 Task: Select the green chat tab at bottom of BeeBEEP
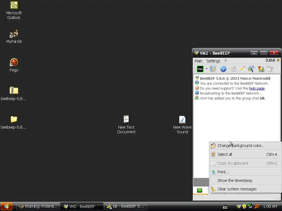tap(200, 190)
